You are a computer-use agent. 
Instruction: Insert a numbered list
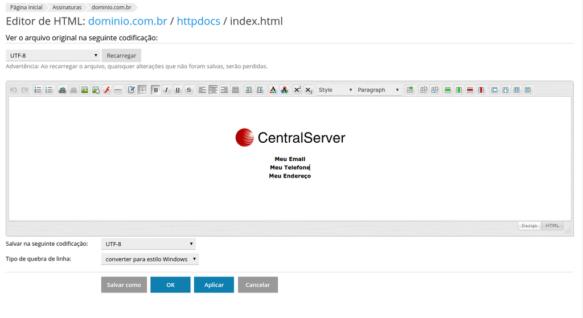tap(38, 90)
